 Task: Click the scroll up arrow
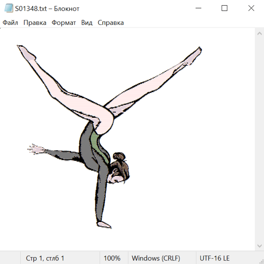pos(259,34)
